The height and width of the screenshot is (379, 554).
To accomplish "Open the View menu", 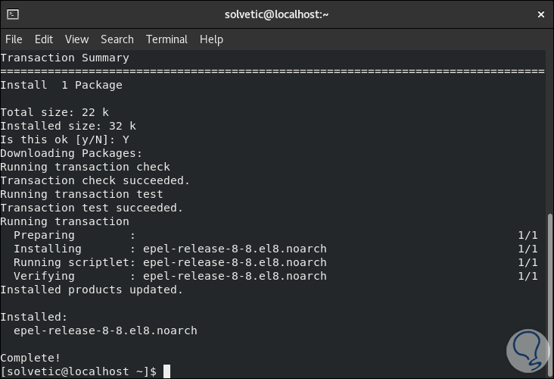I will (x=76, y=39).
